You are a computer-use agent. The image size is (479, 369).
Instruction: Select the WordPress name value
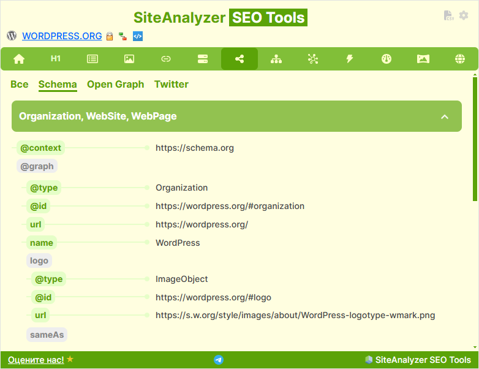[178, 243]
